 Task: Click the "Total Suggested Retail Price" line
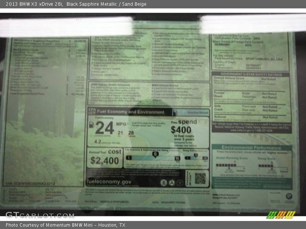(47, 94)
